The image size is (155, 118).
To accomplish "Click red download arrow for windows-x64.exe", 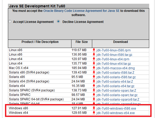I will pyautogui.click(x=94, y=113).
